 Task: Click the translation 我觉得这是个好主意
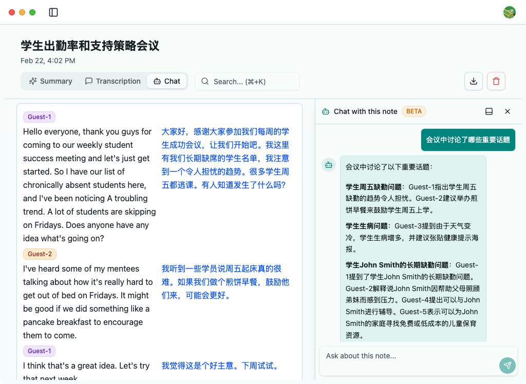(221, 366)
